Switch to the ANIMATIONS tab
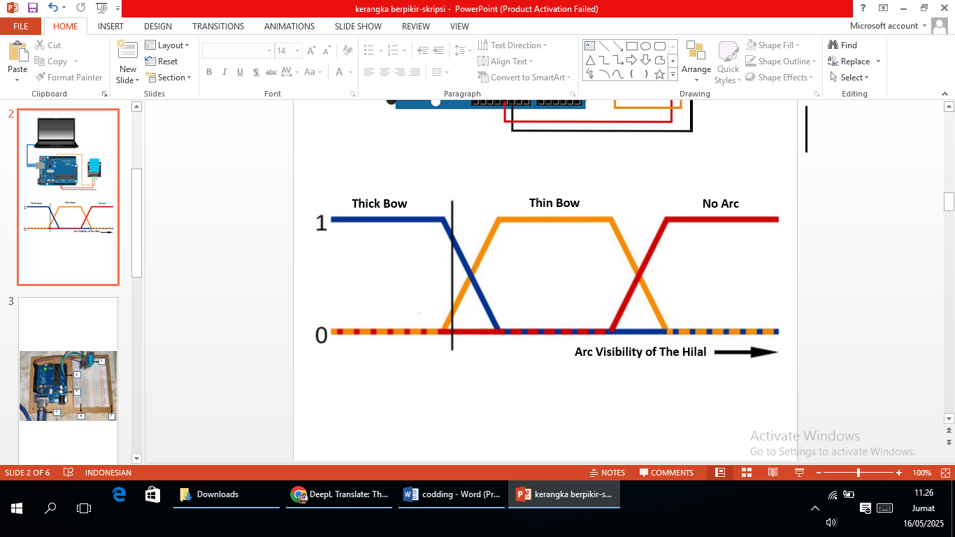The width and height of the screenshot is (955, 537). coord(289,27)
